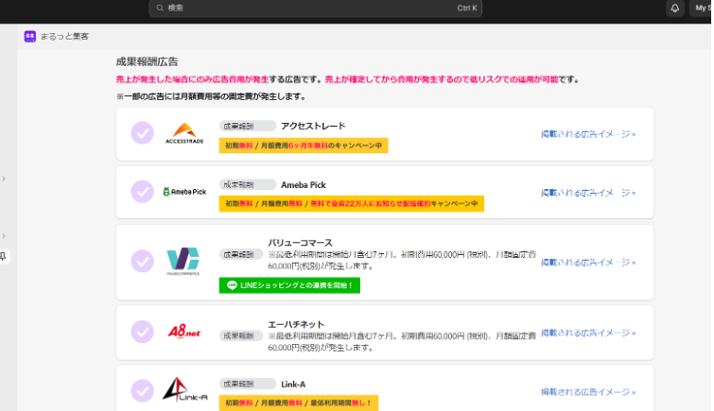Click the バリューコマース name text
714x411 pixels.
[x=300, y=243]
